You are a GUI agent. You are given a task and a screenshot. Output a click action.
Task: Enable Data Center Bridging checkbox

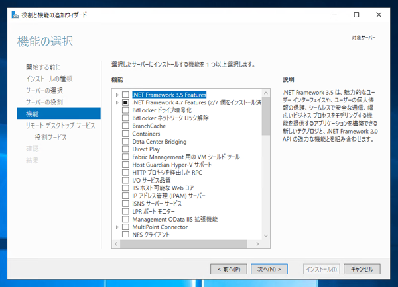125,142
